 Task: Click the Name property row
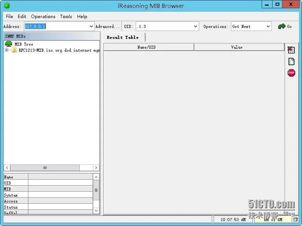(x=48, y=177)
